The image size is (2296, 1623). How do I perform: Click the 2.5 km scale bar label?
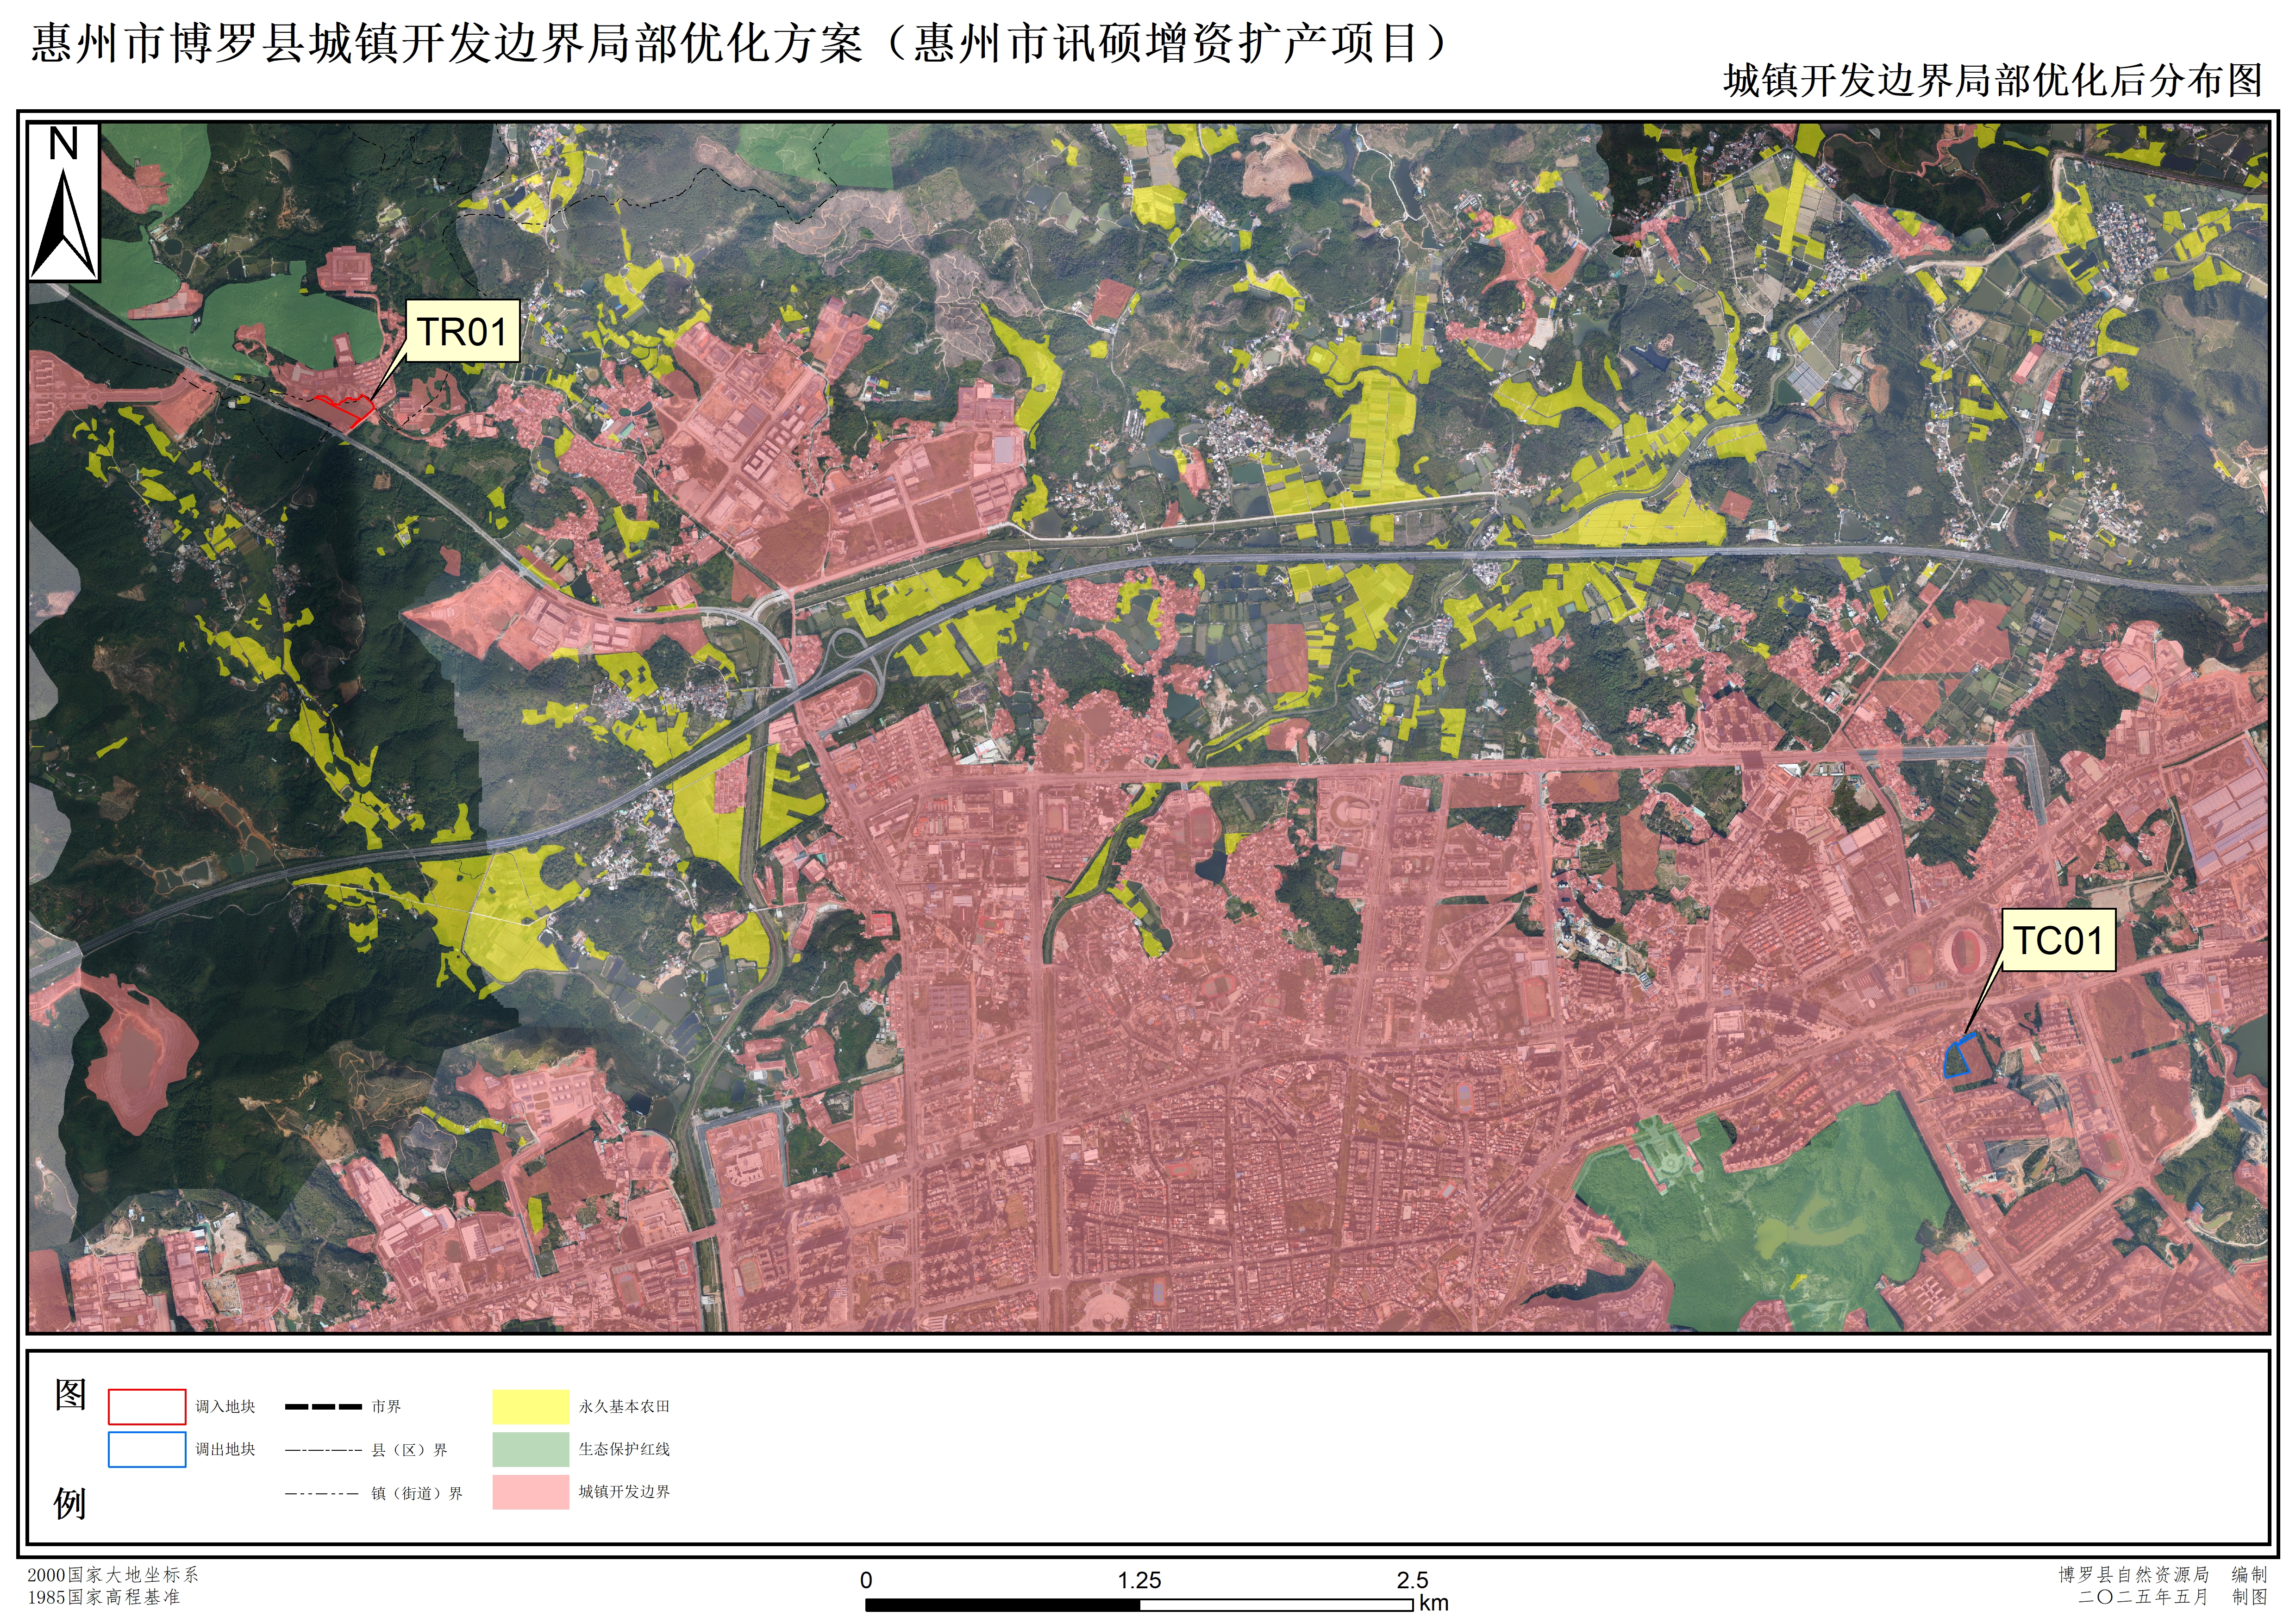click(x=1412, y=1580)
